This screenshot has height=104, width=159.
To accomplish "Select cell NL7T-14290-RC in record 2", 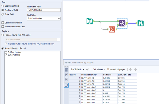I will pyautogui.click(x=92, y=81).
